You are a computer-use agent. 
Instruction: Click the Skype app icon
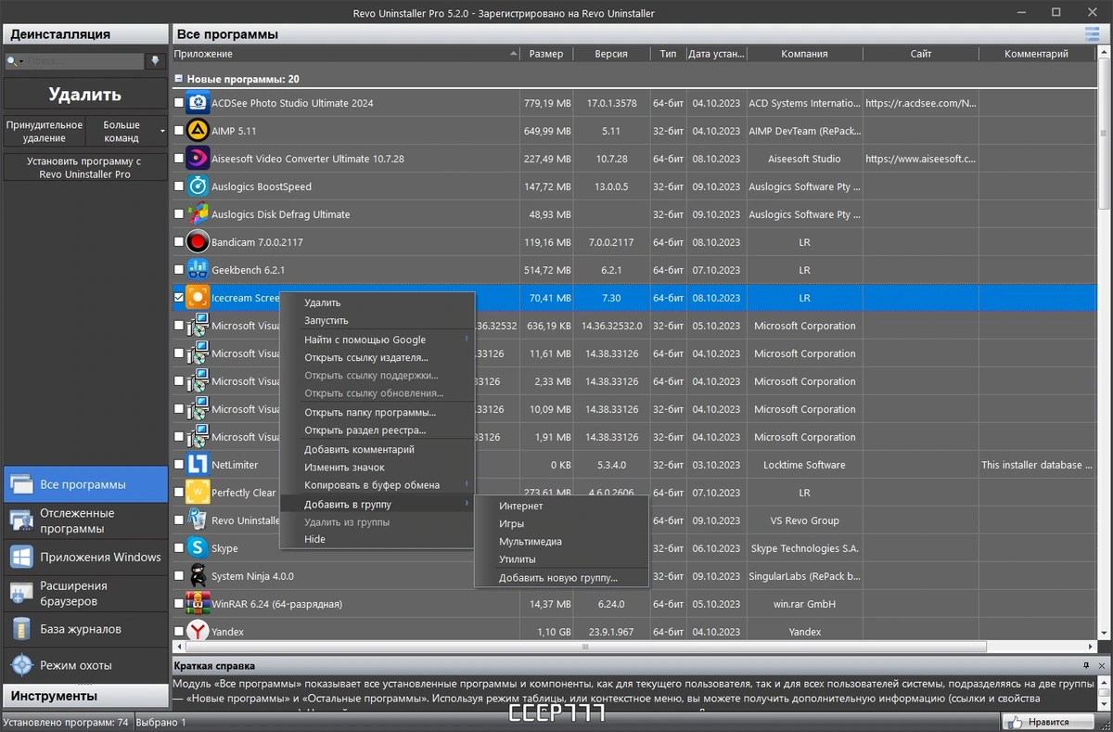click(198, 548)
